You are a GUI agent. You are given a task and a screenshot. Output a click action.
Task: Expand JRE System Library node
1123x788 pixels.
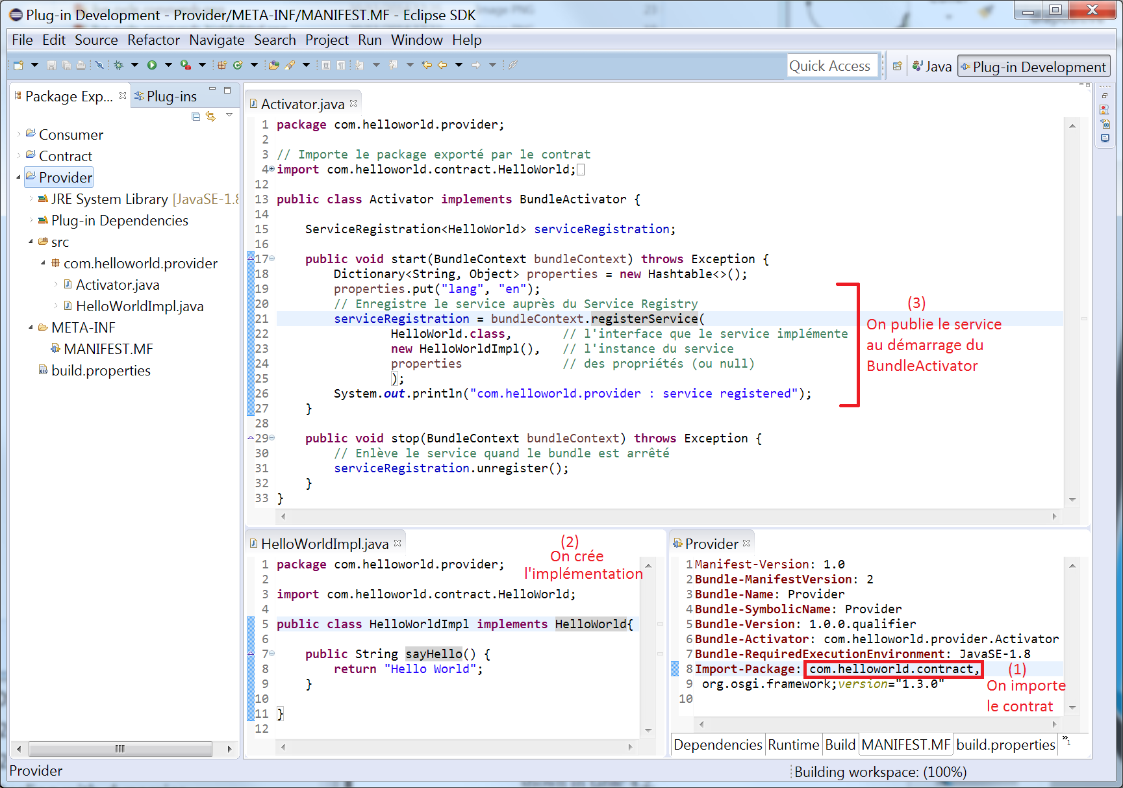pos(31,199)
